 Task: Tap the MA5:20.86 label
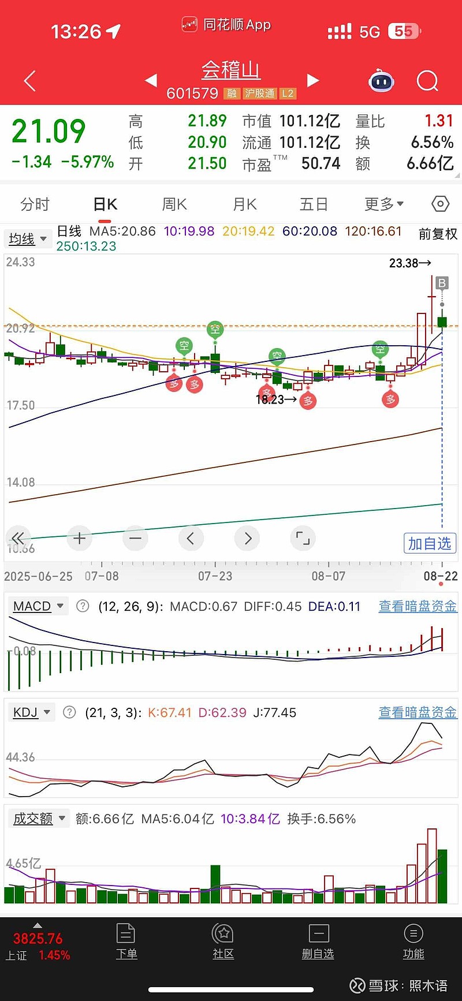pos(122,231)
